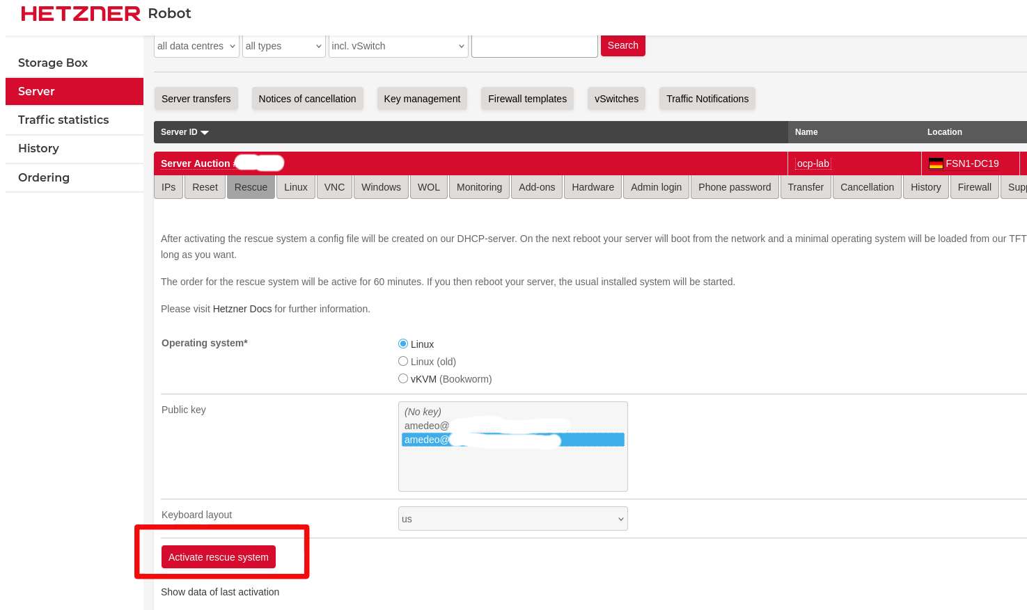Open Notices of cancellation

pyautogui.click(x=307, y=99)
